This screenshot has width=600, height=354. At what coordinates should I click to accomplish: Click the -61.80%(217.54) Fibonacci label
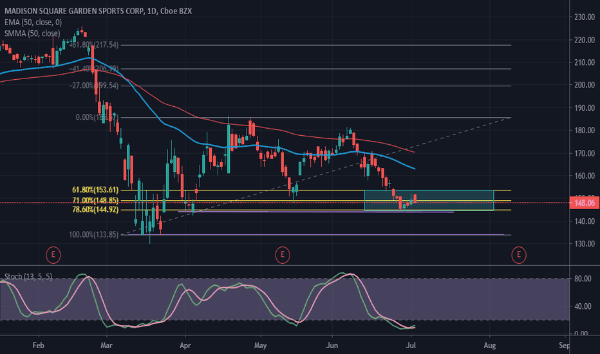pos(94,45)
